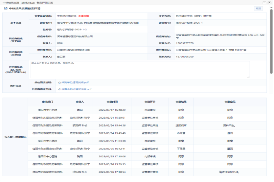Viewport: 274px width, 182px height.
Task: Open the 放弃中标的情况说明.pdf attachment link
Action: 76,89
